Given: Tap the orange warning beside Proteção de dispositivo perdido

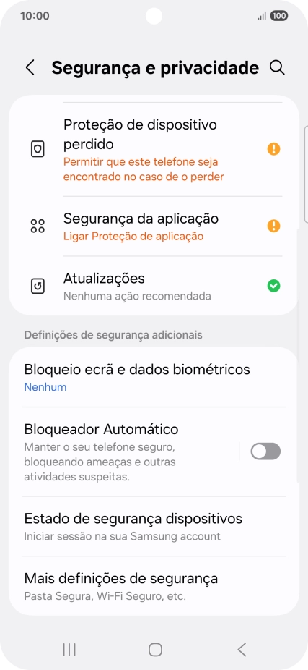Looking at the screenshot, I should [x=273, y=149].
